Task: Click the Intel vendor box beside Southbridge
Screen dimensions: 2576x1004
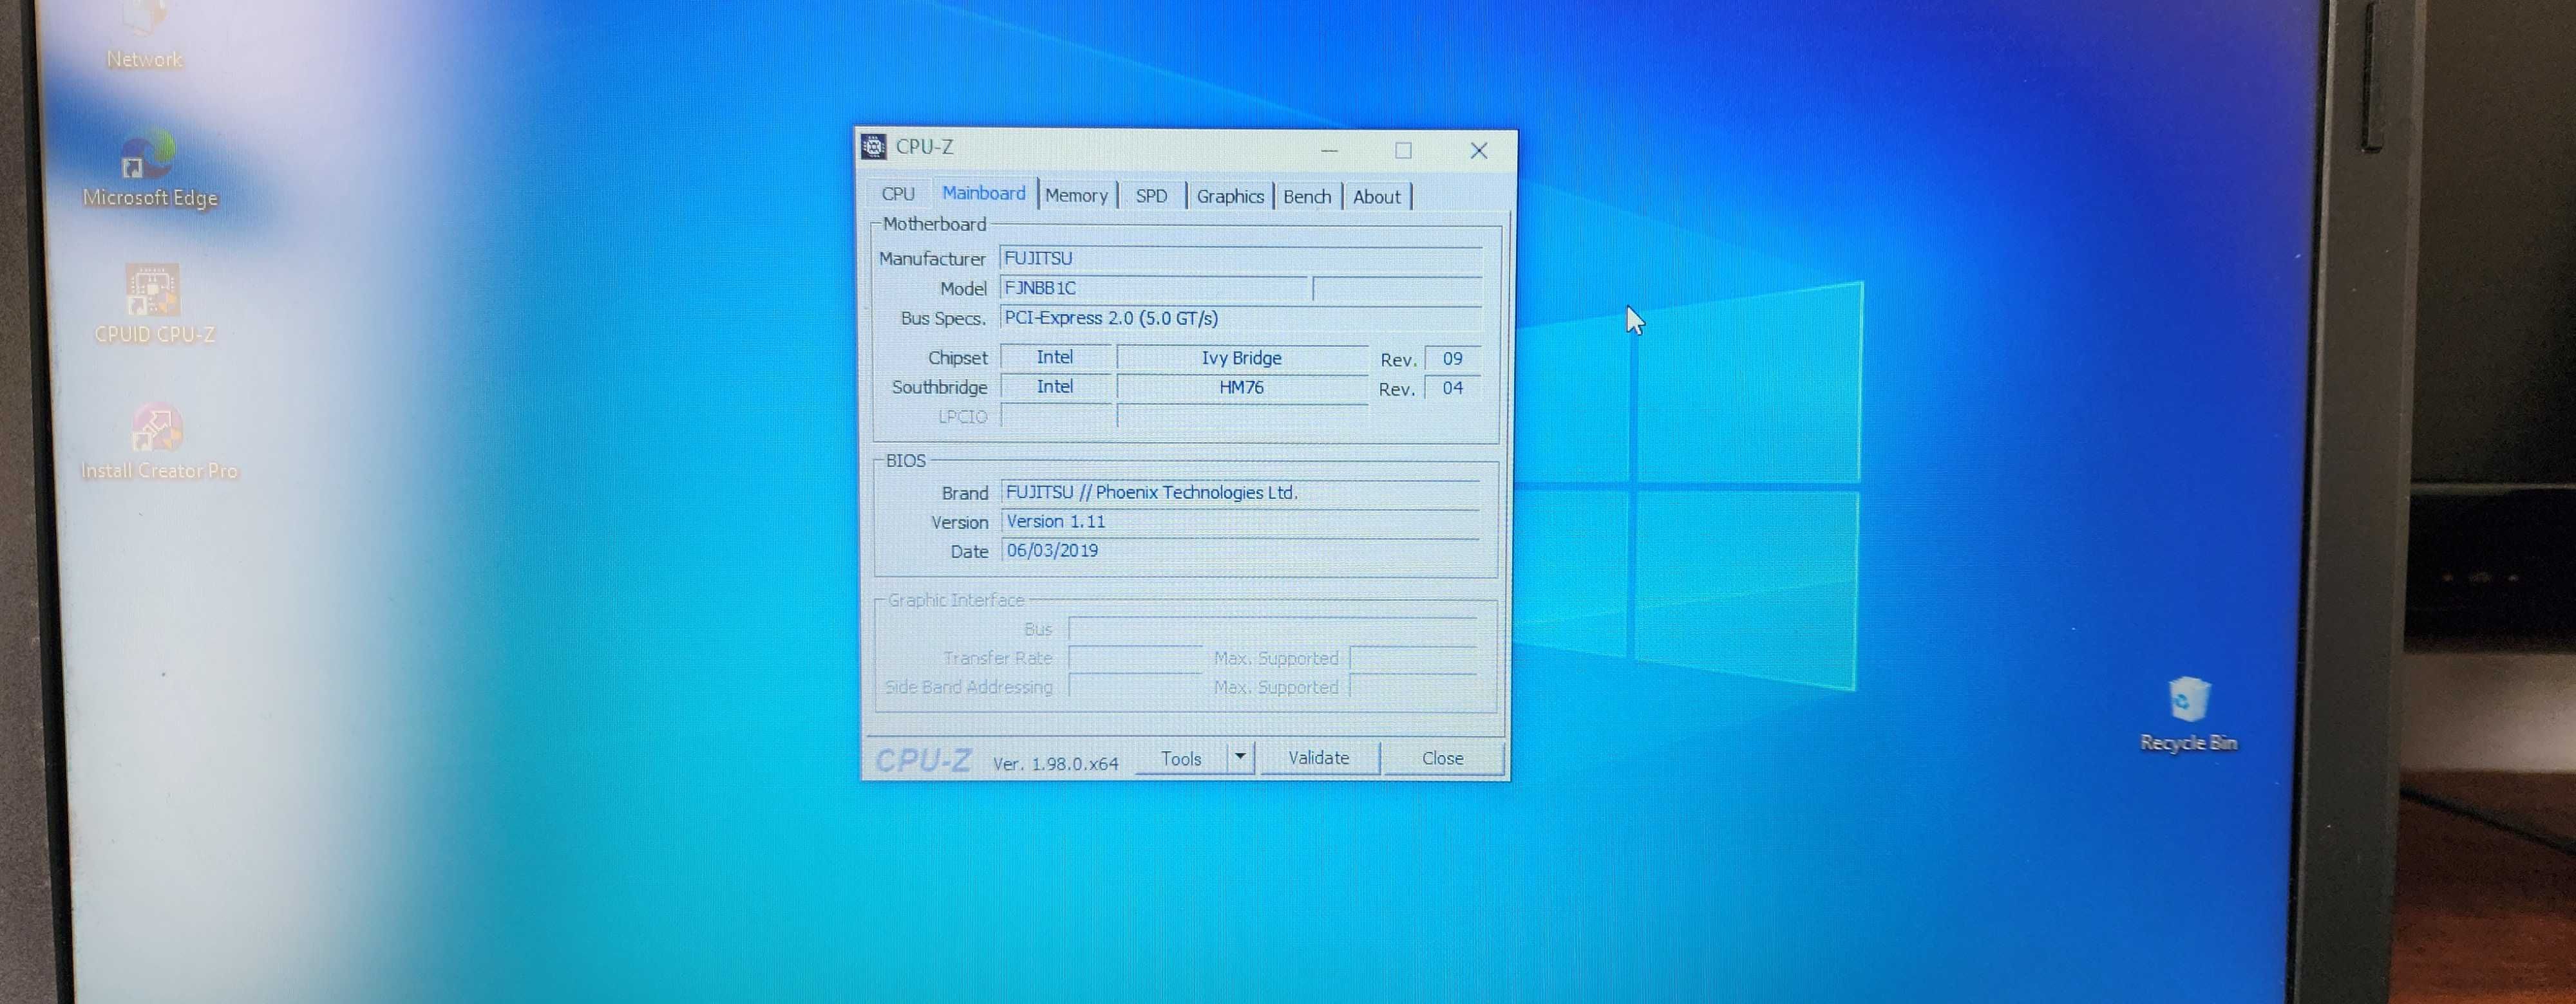Action: [1055, 387]
